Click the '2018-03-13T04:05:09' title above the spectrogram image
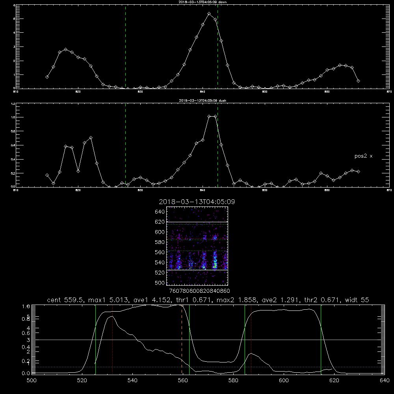394x394 pixels. [197, 202]
